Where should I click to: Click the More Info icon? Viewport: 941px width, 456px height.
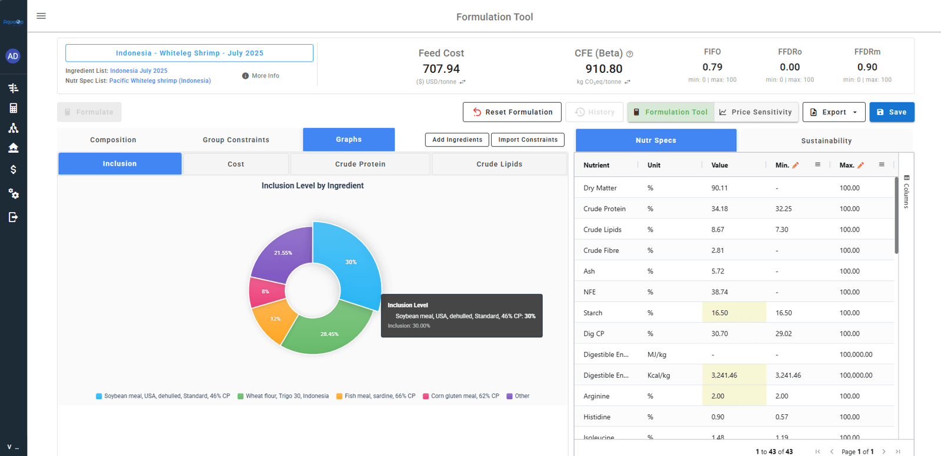pyautogui.click(x=245, y=76)
